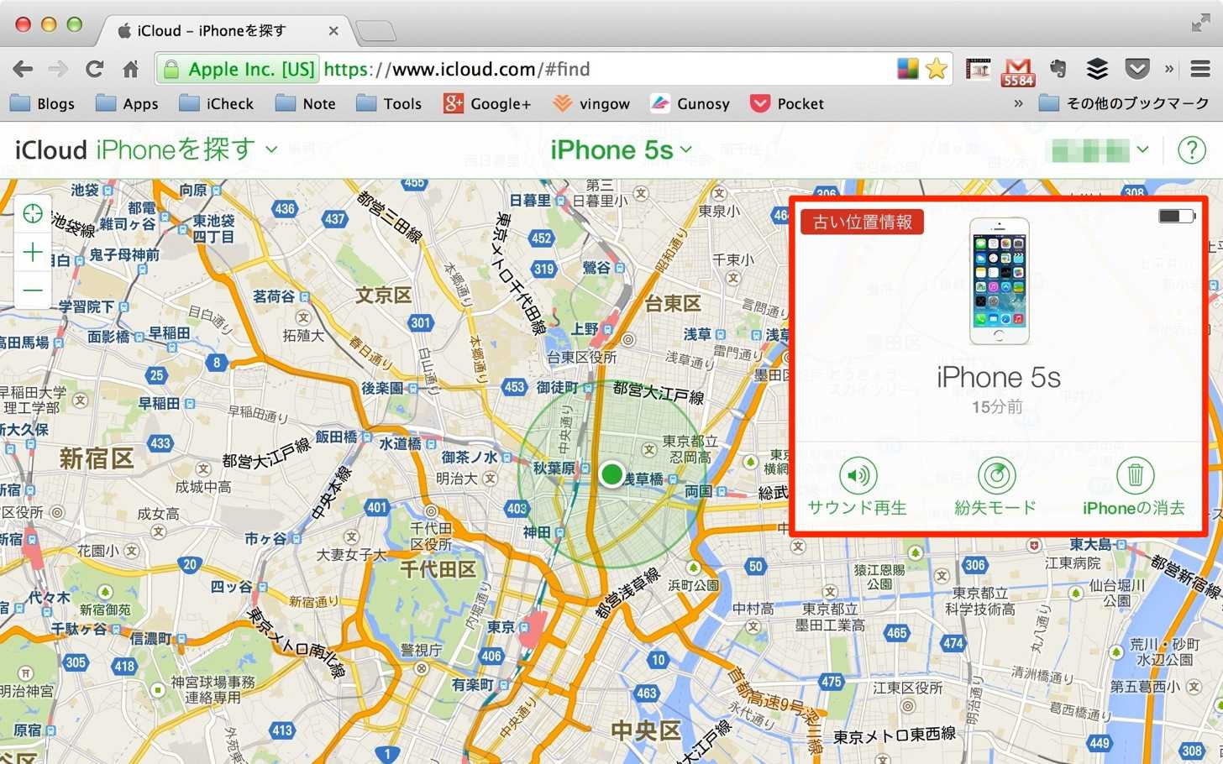Viewport: 1223px width, 764px height.
Task: Reload the iCloud page
Action: [94, 70]
